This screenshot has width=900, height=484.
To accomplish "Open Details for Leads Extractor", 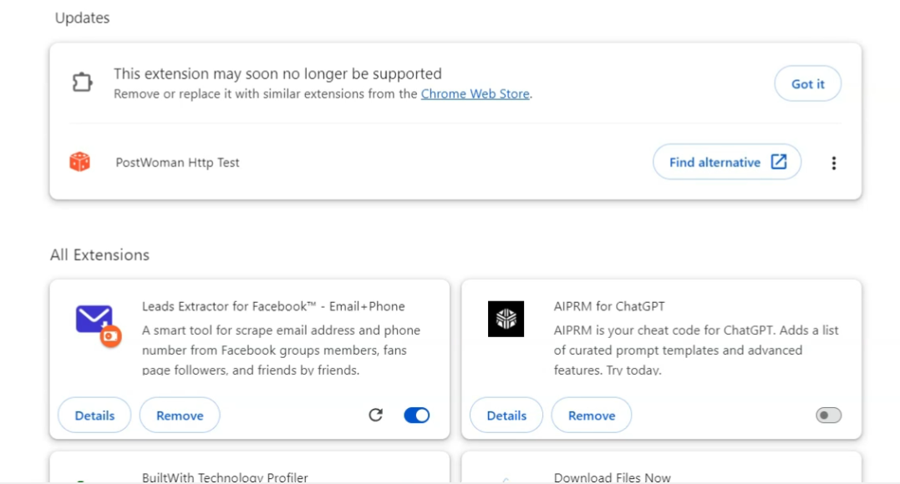I will [94, 416].
